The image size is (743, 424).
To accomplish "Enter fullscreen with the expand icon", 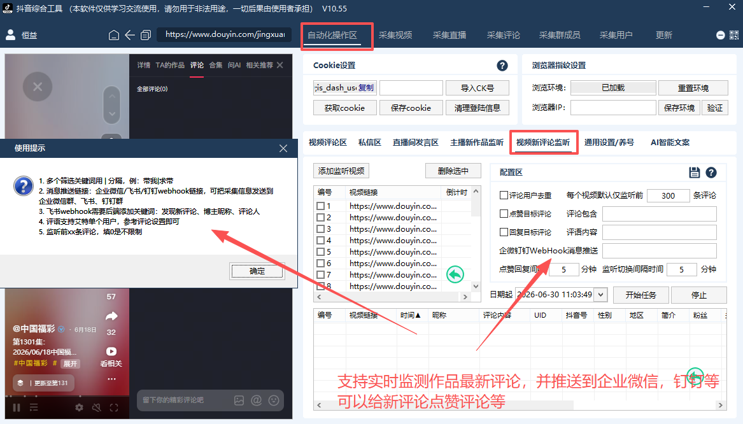I will click(x=114, y=407).
